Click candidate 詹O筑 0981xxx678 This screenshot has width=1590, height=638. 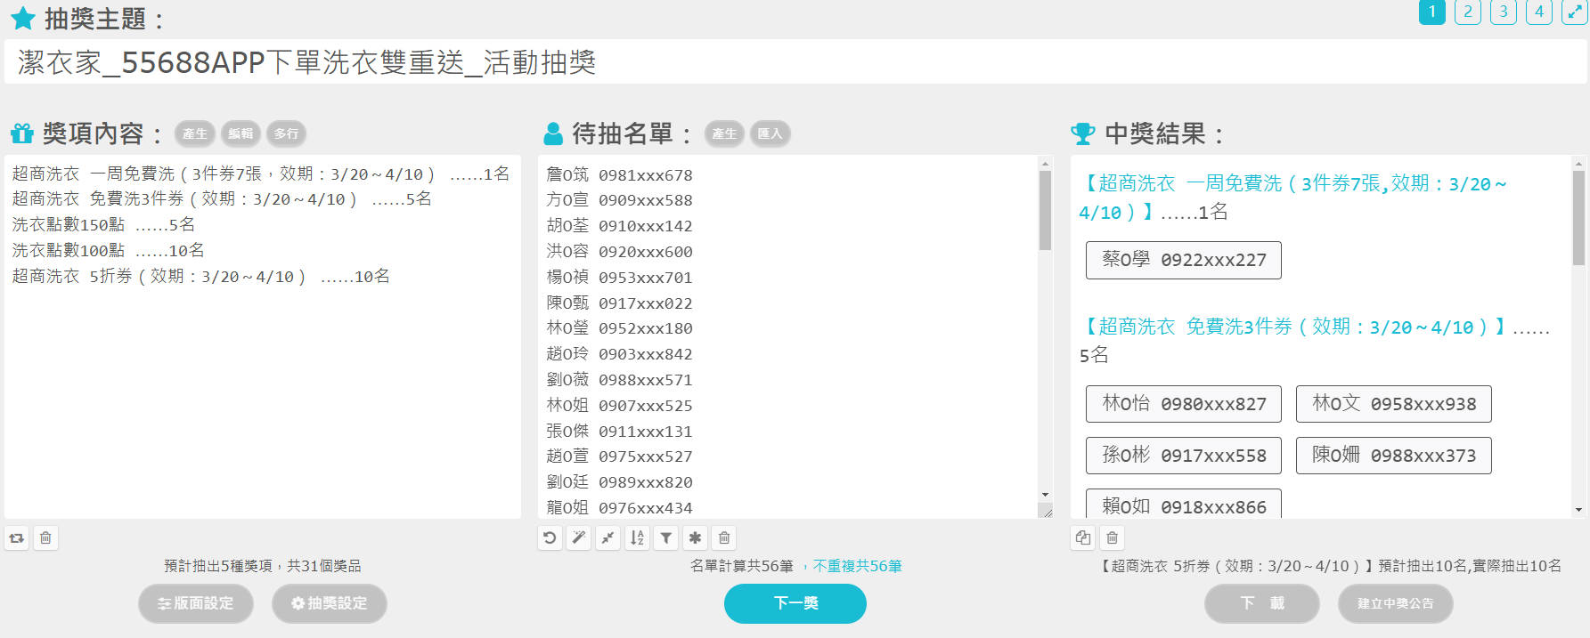(619, 175)
